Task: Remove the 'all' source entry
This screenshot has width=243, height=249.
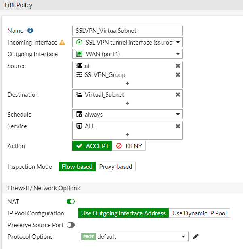Action: (x=178, y=66)
